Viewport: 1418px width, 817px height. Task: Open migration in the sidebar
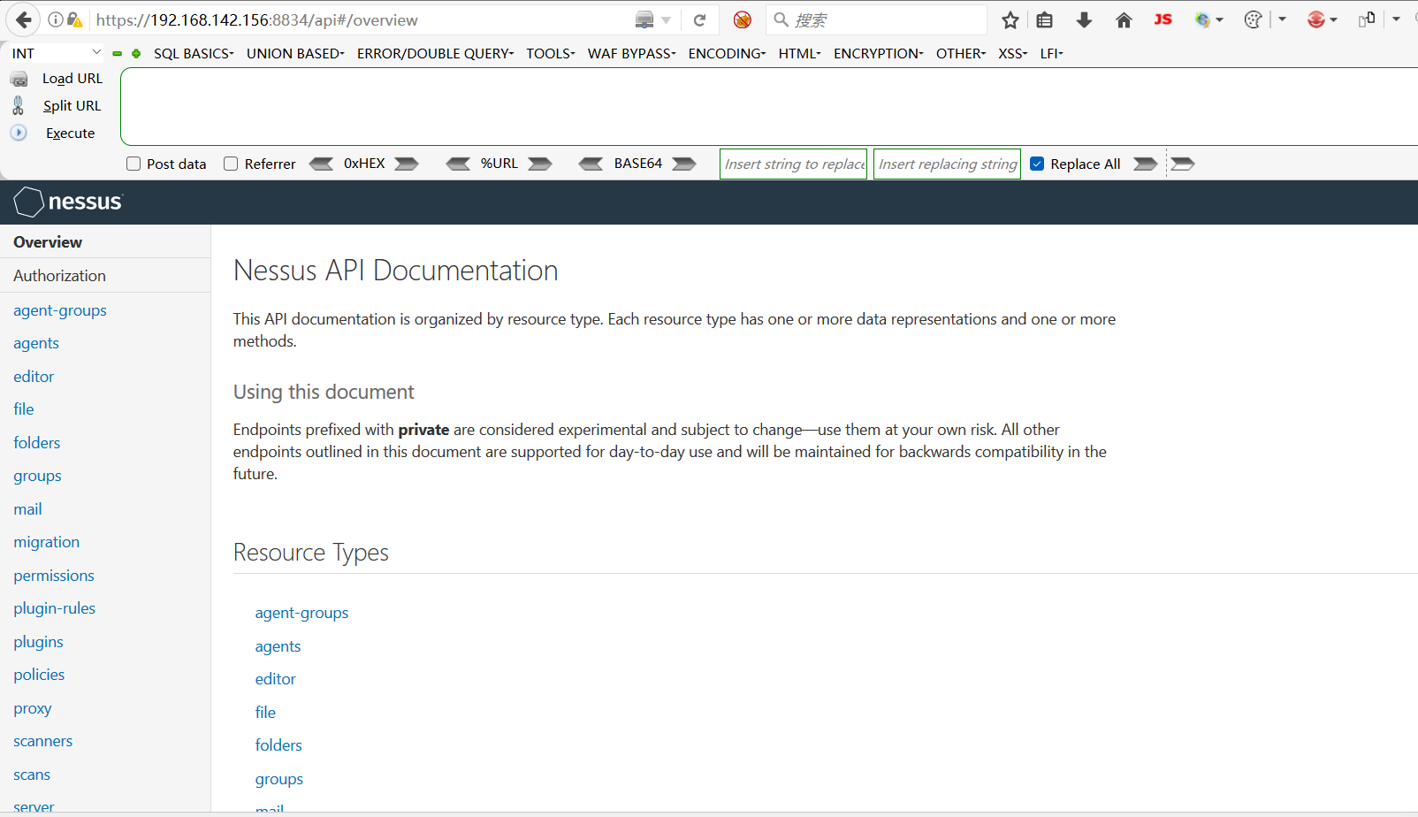[x=47, y=542]
